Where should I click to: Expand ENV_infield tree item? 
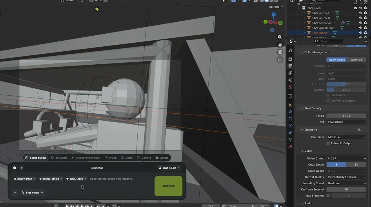(304, 33)
